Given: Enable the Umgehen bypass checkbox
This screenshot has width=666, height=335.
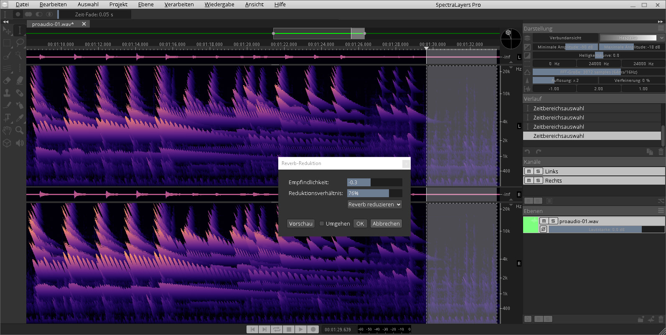Looking at the screenshot, I should pyautogui.click(x=322, y=224).
